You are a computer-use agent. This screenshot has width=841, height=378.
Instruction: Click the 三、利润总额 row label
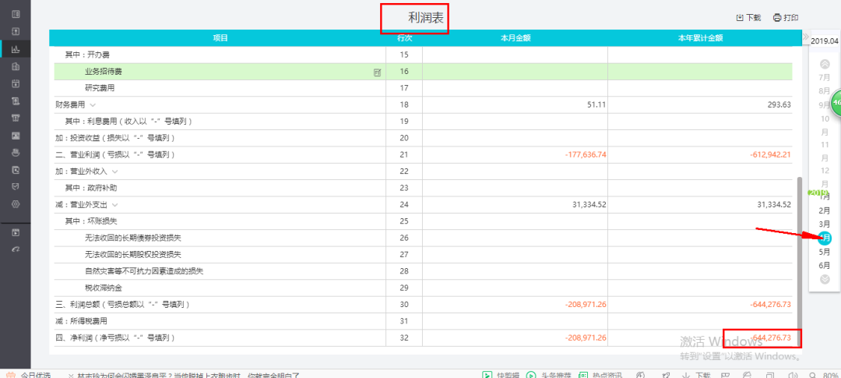(x=123, y=305)
